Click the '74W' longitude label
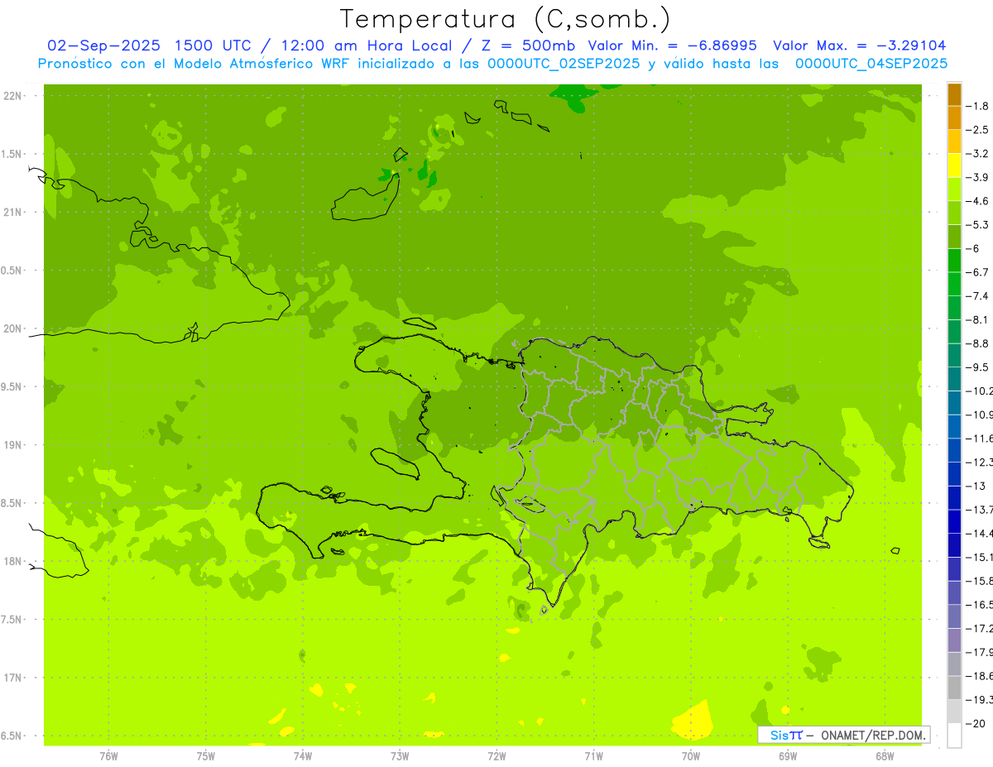The image size is (993, 767). click(303, 755)
